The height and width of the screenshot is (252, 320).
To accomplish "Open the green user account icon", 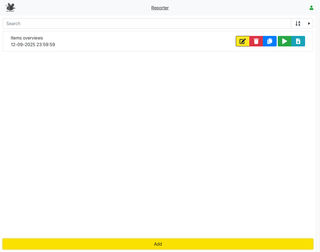I will [x=311, y=8].
